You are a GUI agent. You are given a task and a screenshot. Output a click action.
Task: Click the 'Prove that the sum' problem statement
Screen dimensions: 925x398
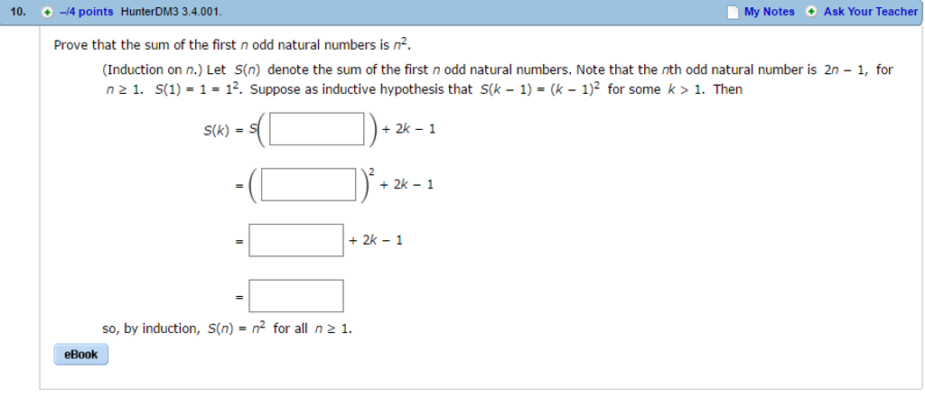(x=232, y=45)
